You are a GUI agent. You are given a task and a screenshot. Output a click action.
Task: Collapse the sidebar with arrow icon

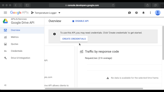(5, 85)
